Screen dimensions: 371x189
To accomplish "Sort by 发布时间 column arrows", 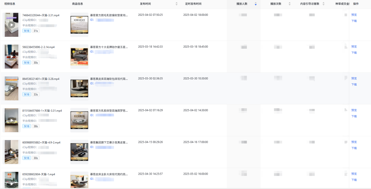I will (177, 4).
